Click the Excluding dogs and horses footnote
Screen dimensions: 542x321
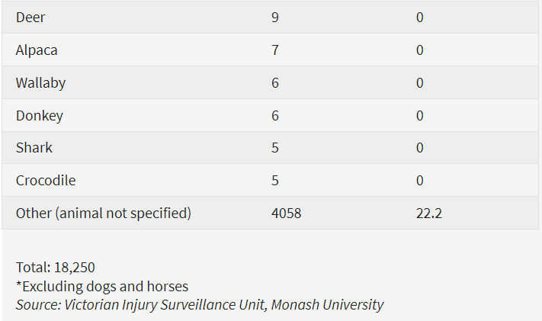coord(101,287)
